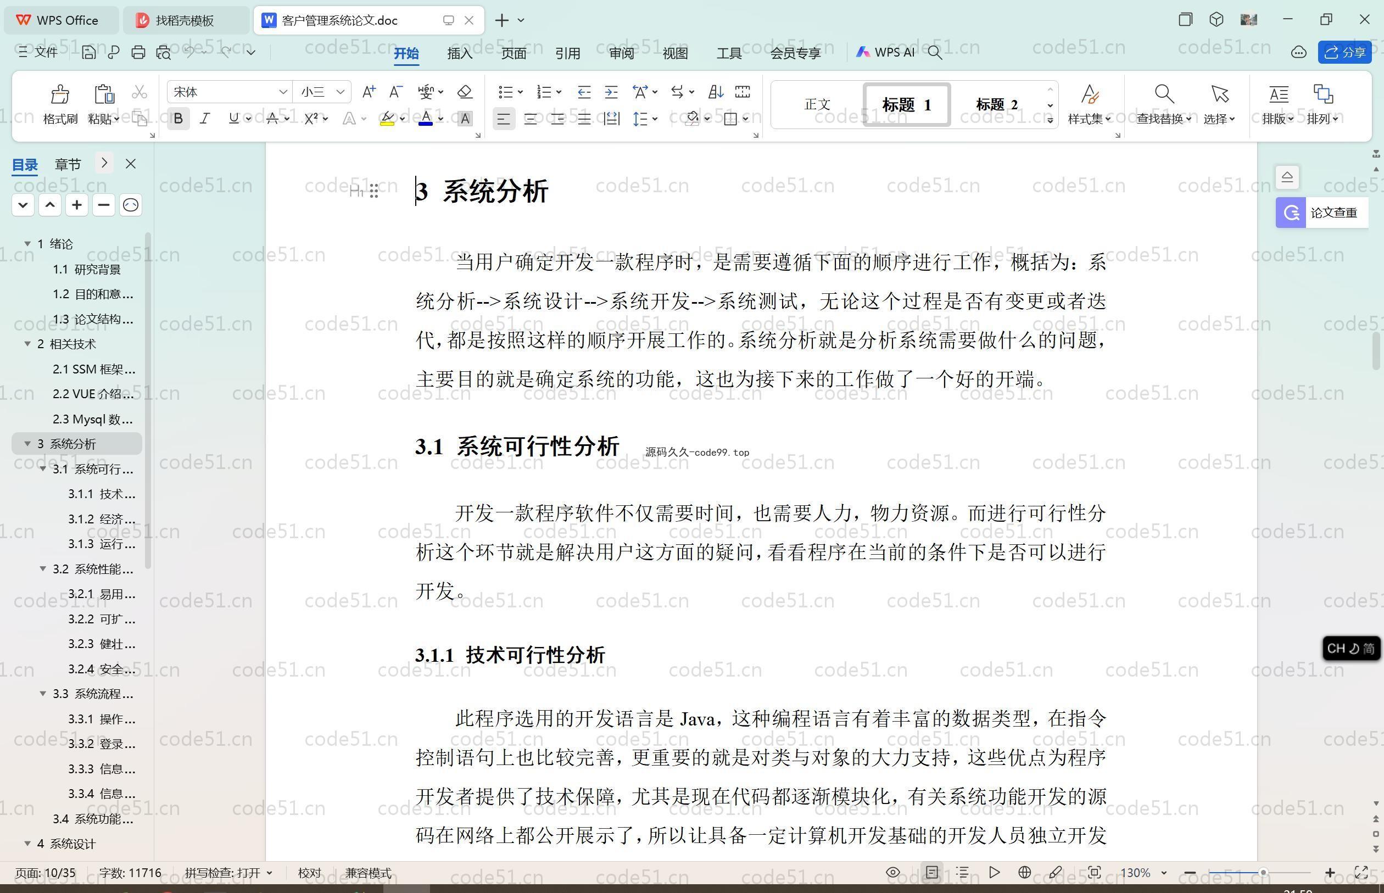1384x893 pixels.
Task: Decrease font size with A- icon
Action: (395, 92)
